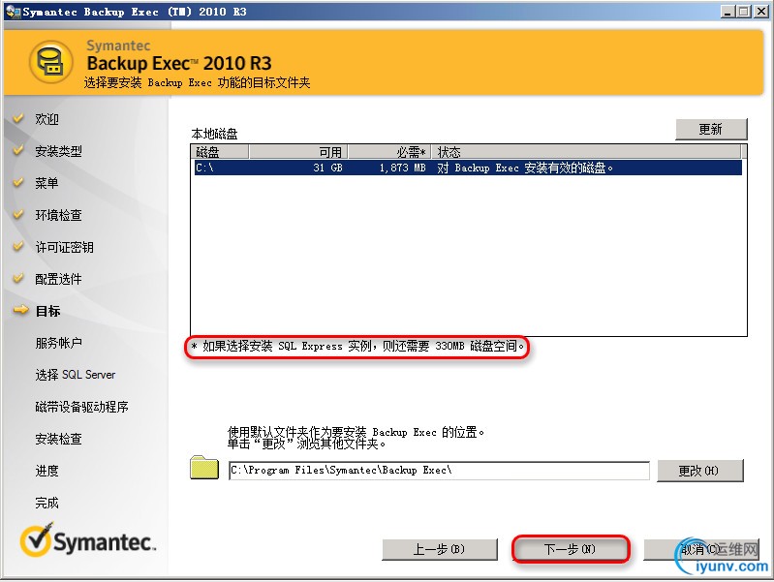Select 安装检查 step in sidebar
The height and width of the screenshot is (582, 774).
pyautogui.click(x=58, y=439)
